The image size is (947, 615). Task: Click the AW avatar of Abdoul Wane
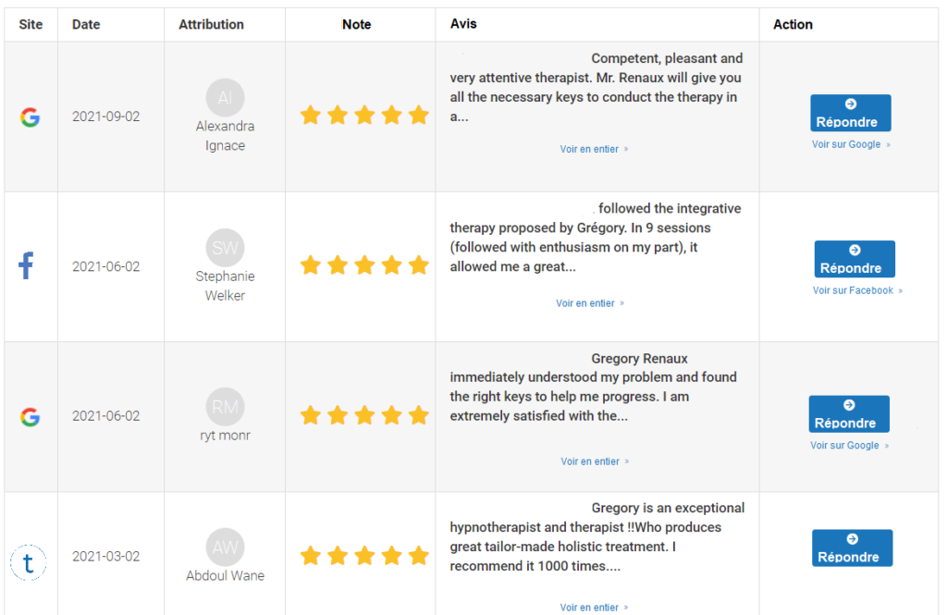[x=225, y=547]
